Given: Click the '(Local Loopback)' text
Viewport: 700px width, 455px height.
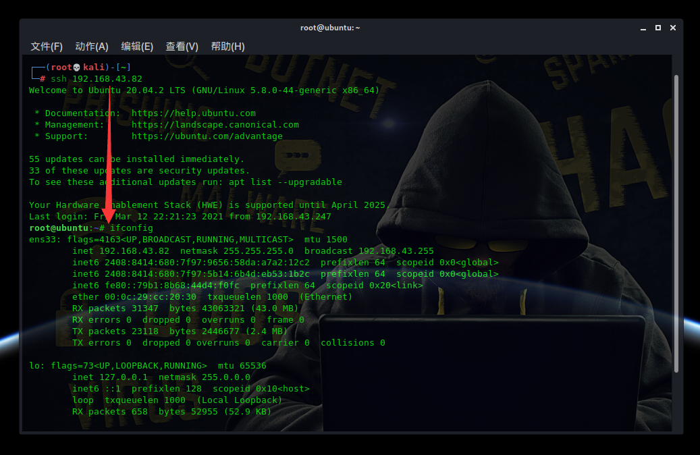Looking at the screenshot, I should (x=239, y=400).
